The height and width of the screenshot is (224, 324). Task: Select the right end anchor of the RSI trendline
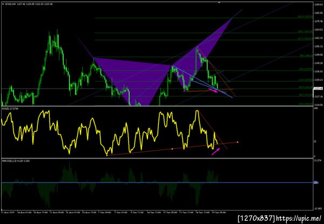click(238, 142)
